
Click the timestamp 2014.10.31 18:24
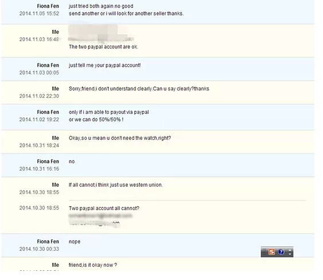(39, 145)
